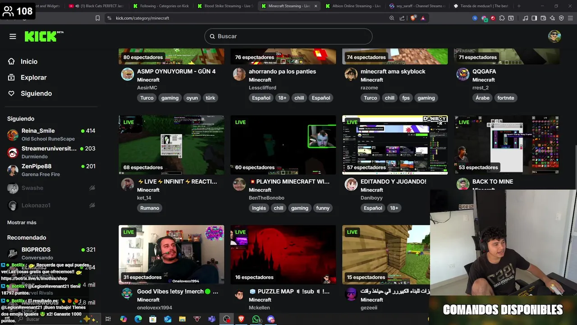Open the BenTheBonobo stream thumbnail
Screen dimensions: 577x325
tap(283, 145)
